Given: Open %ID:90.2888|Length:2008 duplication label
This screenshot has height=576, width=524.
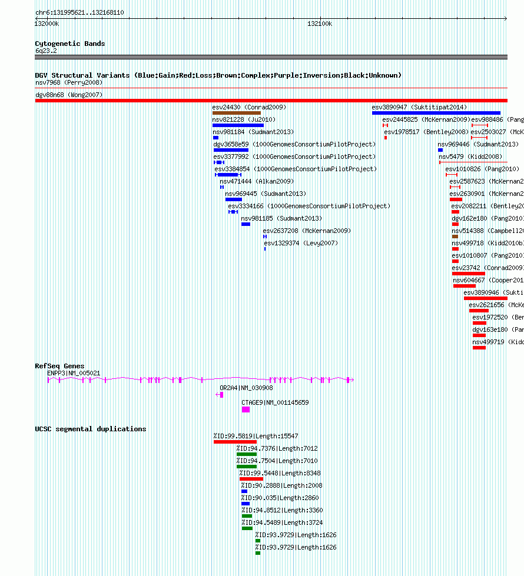Looking at the screenshot, I should pyautogui.click(x=281, y=485).
